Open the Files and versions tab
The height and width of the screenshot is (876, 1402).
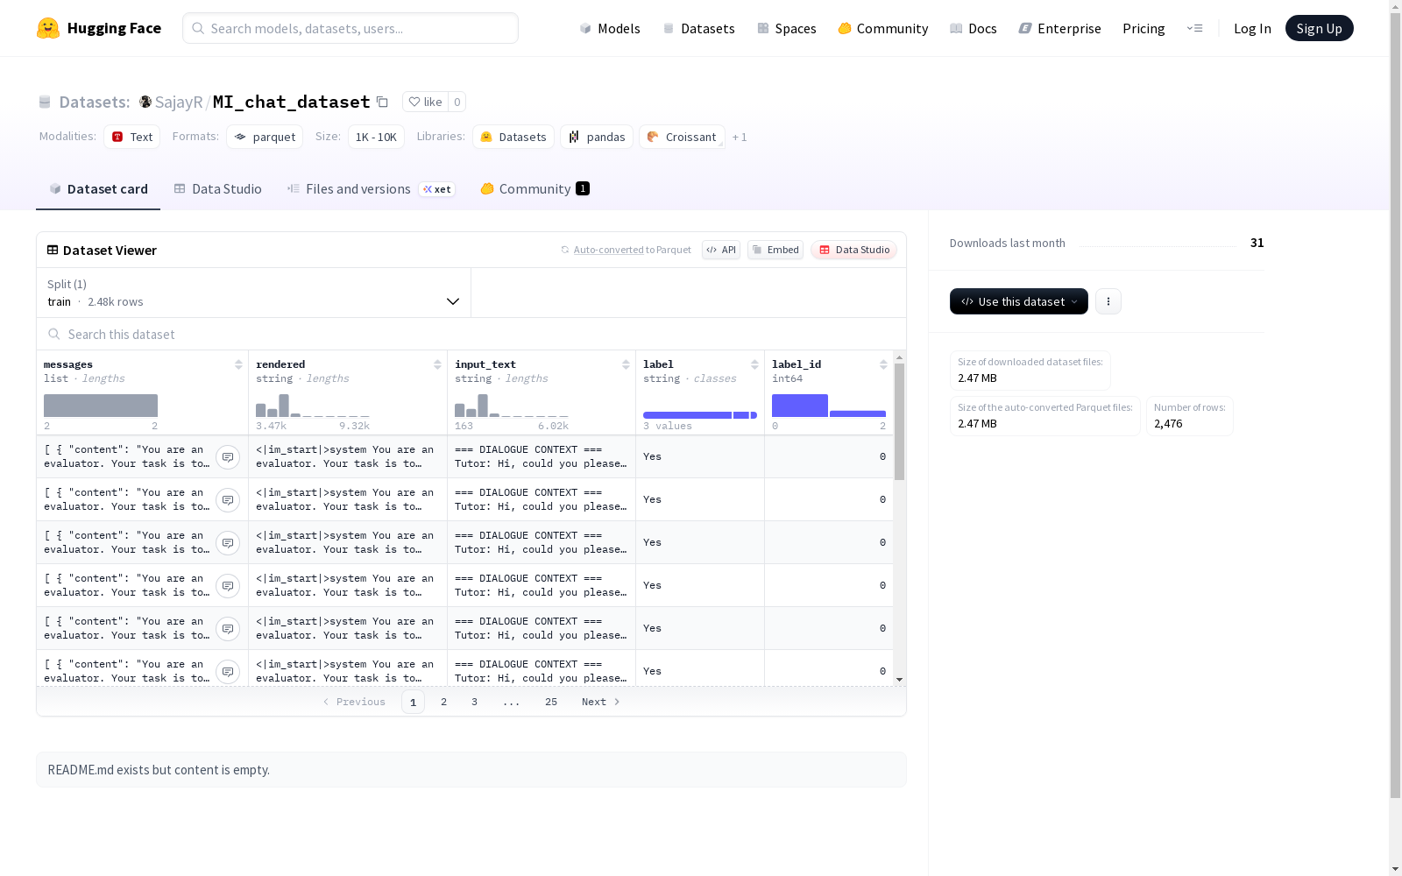coord(371,189)
